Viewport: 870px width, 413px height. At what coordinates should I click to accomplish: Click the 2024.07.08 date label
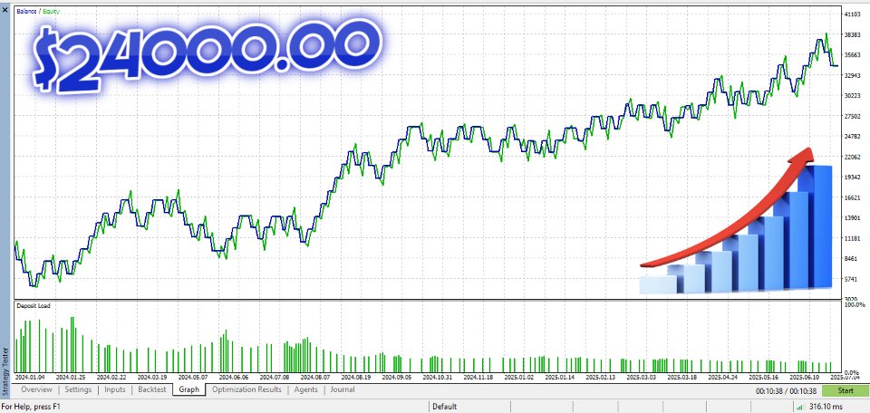(275, 377)
